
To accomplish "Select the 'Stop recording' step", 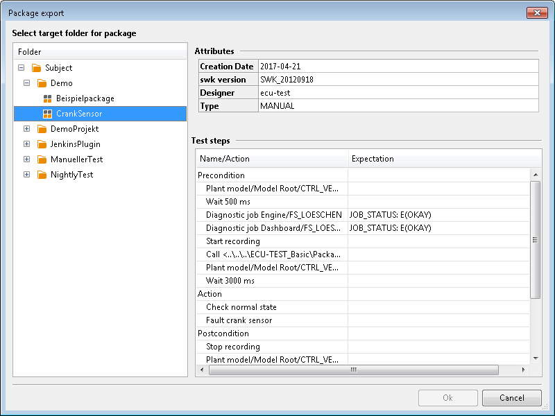I will tap(363, 347).
